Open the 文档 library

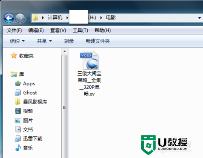pyautogui.click(x=28, y=129)
